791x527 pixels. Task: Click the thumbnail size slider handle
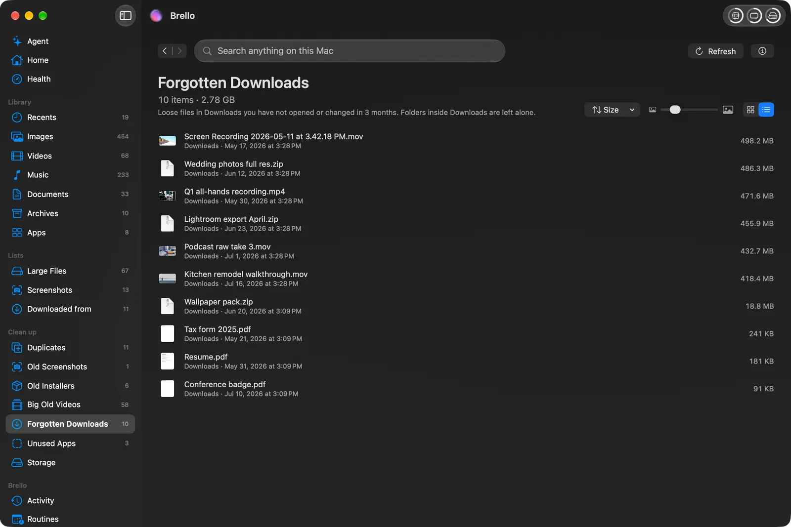tap(675, 110)
